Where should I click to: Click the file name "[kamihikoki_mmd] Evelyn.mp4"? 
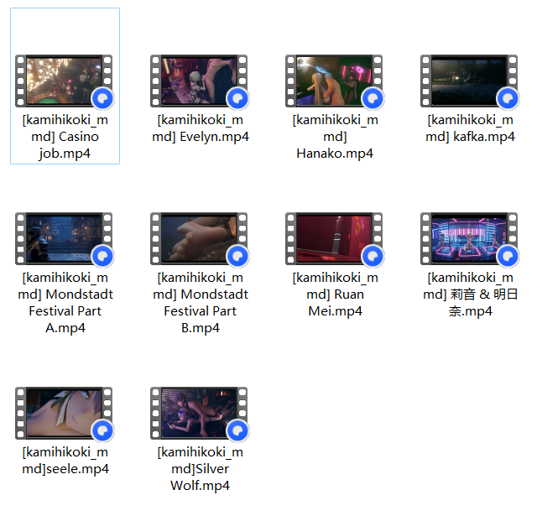[x=201, y=128]
